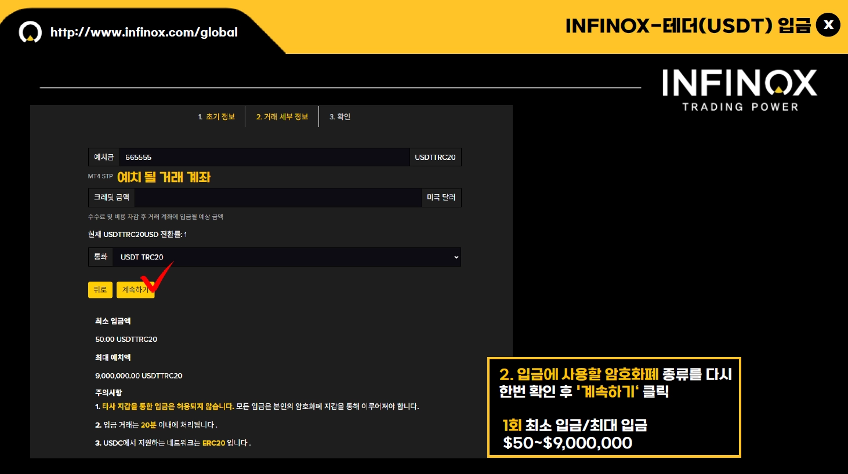The image size is (848, 474).
Task: Open the 통화 USDT TRC20 dropdown
Action: click(x=287, y=257)
